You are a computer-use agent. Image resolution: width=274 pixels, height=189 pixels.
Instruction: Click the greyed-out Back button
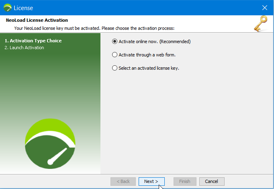tap(123, 181)
